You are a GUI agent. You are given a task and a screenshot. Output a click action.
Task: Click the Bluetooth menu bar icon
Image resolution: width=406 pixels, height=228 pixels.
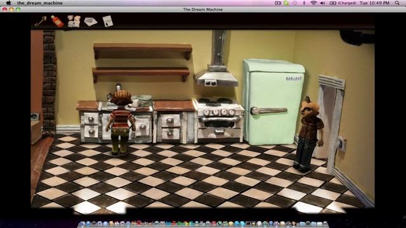point(304,3)
